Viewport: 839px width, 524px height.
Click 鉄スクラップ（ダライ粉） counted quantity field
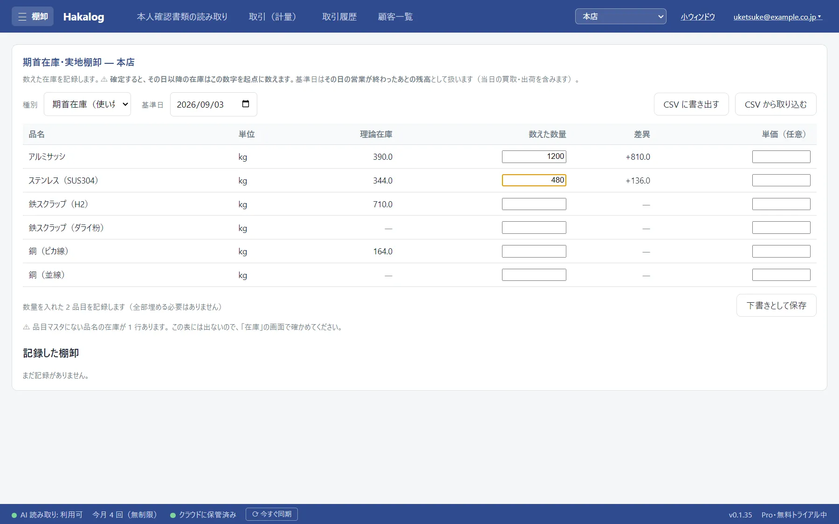coord(534,228)
